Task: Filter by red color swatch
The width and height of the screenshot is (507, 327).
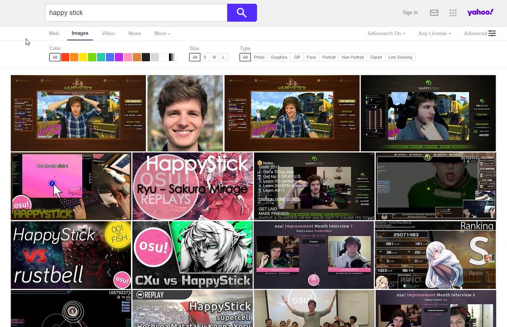Action: [x=65, y=57]
